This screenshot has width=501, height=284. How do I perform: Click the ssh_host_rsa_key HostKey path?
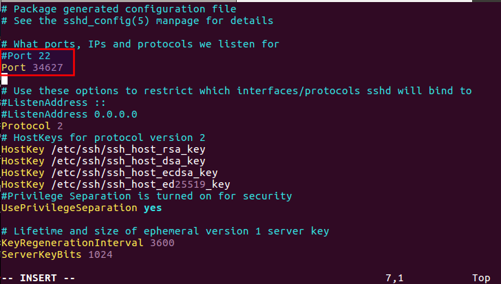click(x=127, y=149)
